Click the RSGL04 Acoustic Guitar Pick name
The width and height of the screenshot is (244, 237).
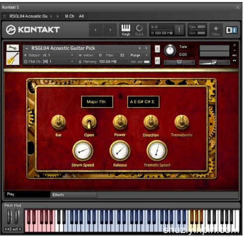[63, 48]
